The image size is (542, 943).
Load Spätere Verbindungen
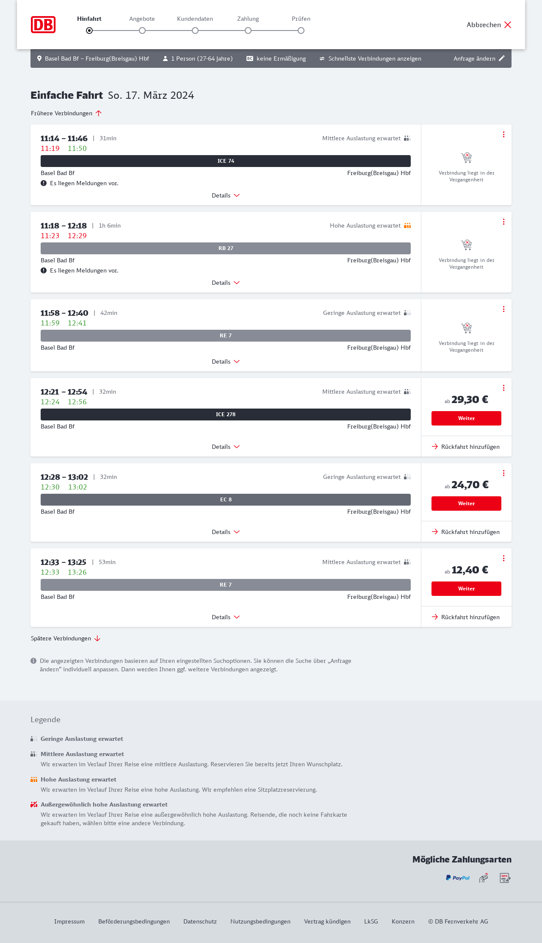point(65,638)
